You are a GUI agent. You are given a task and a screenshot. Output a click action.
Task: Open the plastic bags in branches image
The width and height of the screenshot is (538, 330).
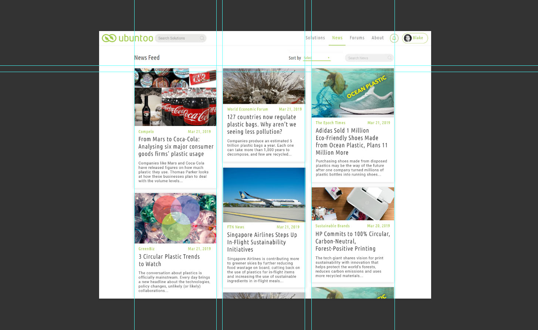point(264,86)
